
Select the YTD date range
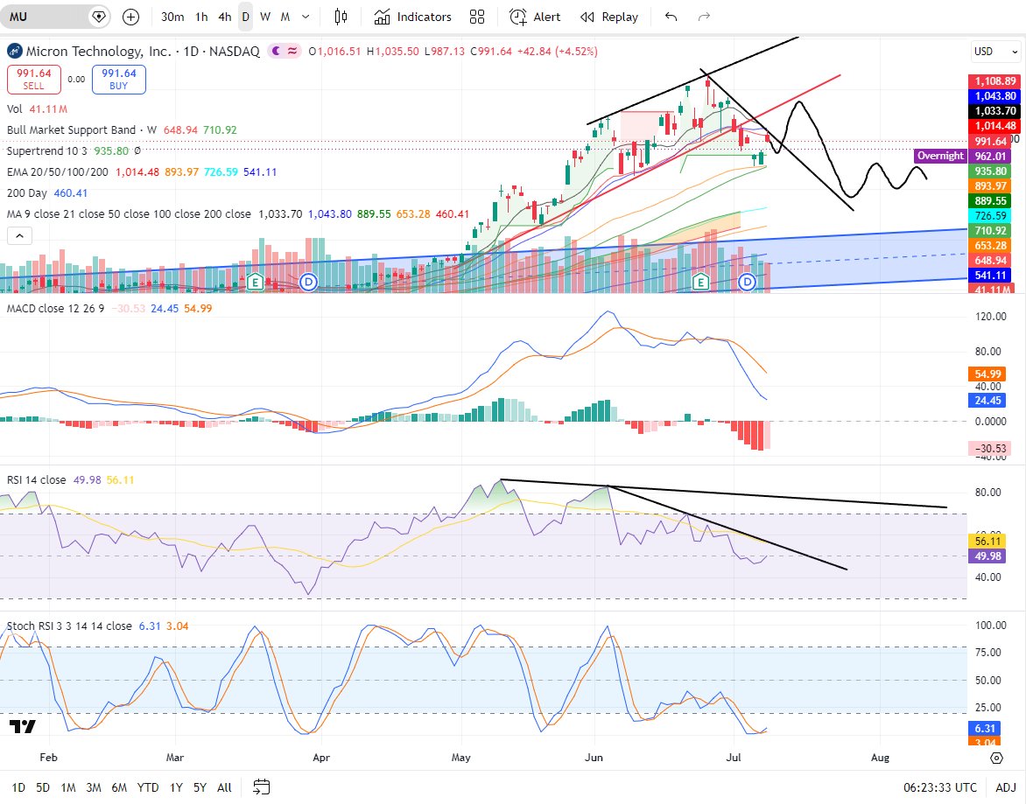[x=148, y=787]
